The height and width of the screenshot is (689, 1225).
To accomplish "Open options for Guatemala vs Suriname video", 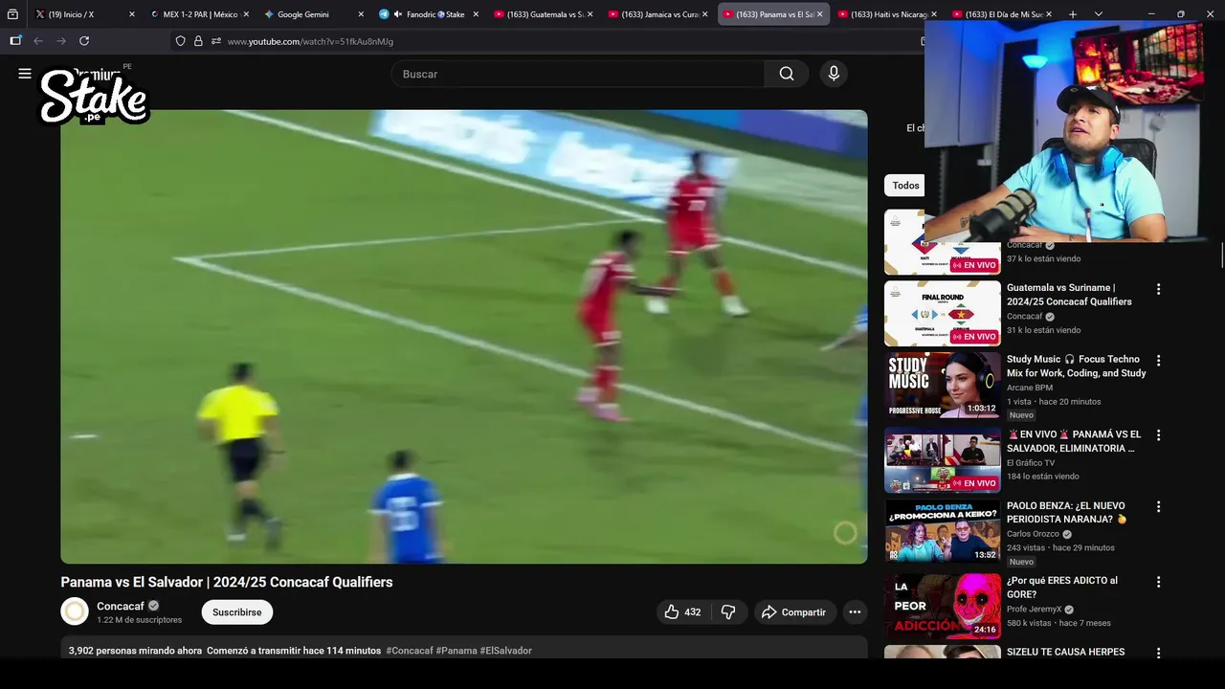I will point(1158,289).
